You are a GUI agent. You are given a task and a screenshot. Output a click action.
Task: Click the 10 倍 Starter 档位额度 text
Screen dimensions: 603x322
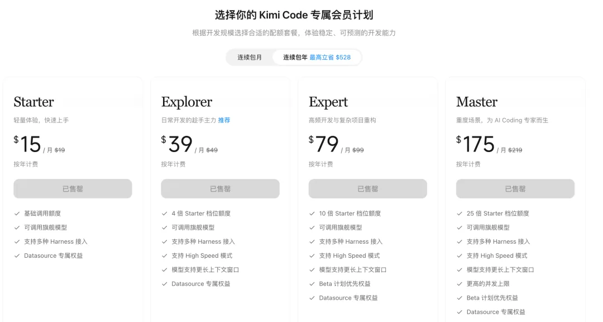coord(350,214)
